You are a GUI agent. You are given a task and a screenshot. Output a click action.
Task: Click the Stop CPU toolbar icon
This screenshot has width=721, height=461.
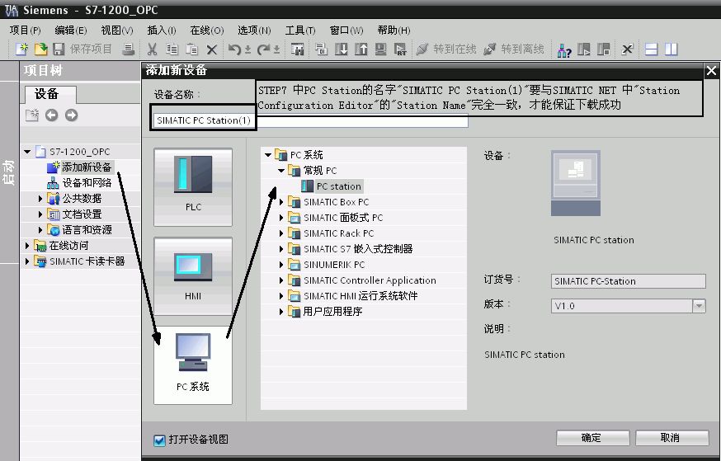point(603,49)
